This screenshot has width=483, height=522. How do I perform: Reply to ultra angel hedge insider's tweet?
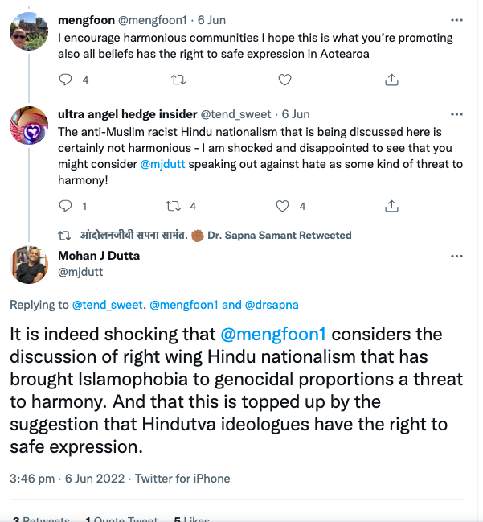pos(66,206)
